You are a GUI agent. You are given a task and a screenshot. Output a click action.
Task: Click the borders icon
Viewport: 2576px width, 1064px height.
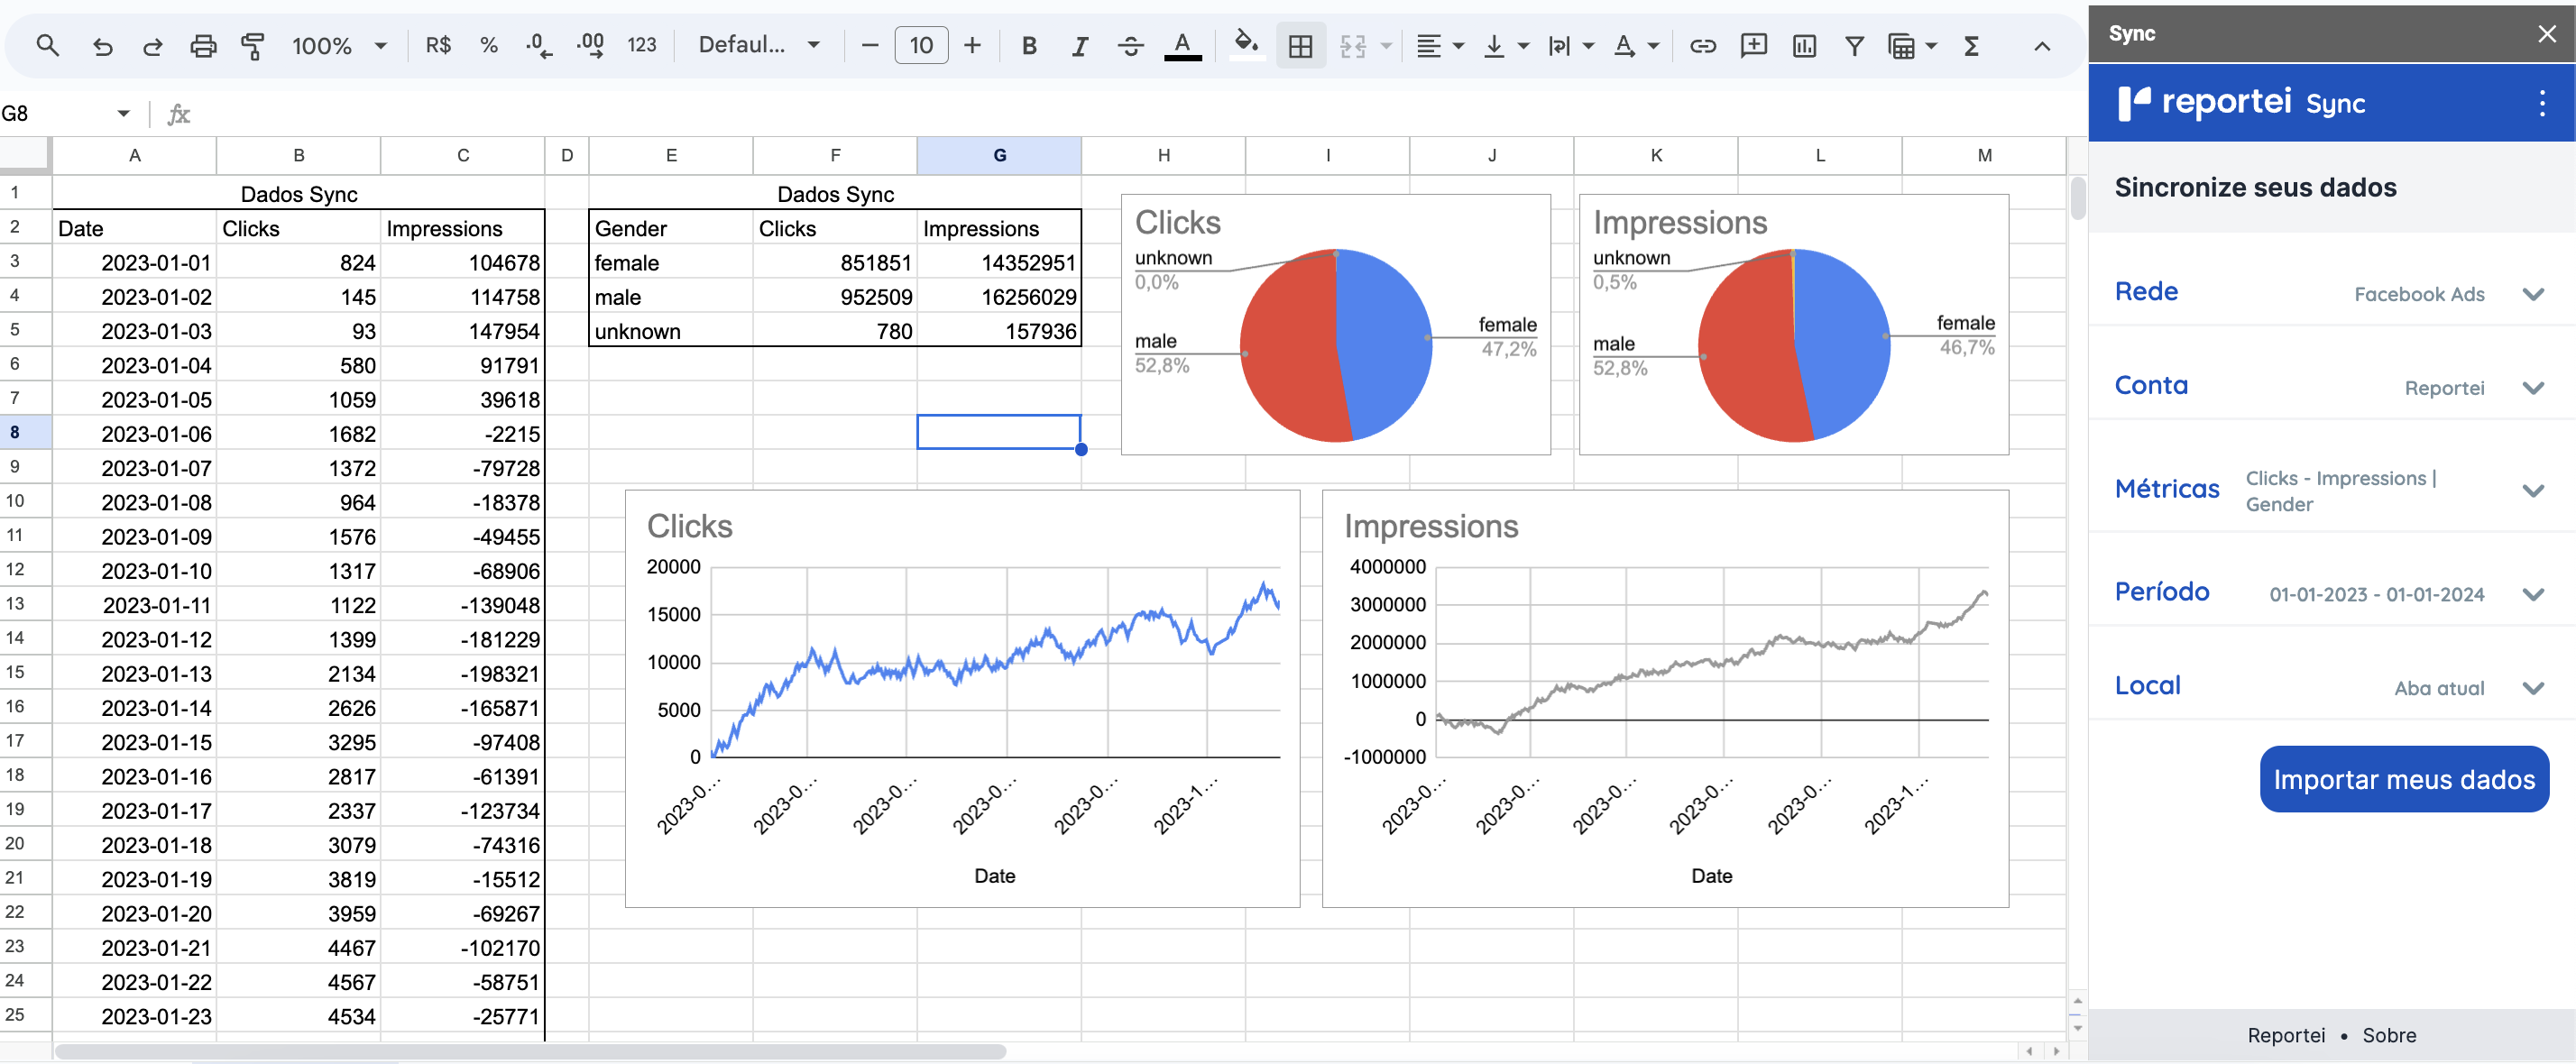[x=1300, y=45]
